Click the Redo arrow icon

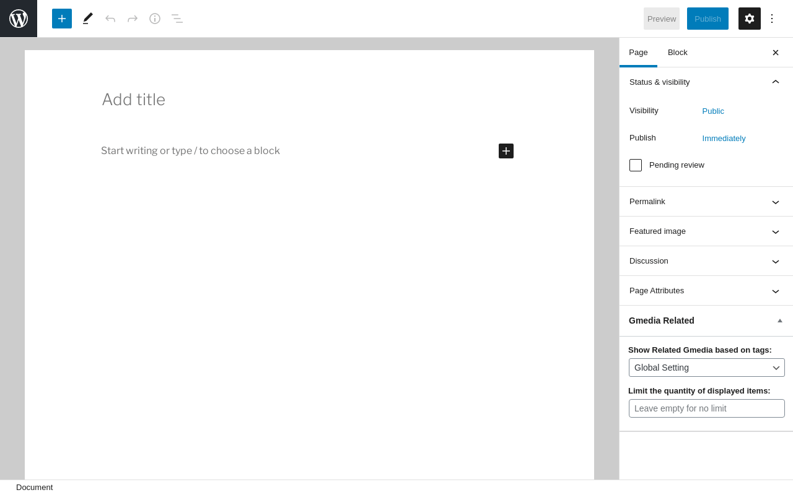(x=133, y=19)
